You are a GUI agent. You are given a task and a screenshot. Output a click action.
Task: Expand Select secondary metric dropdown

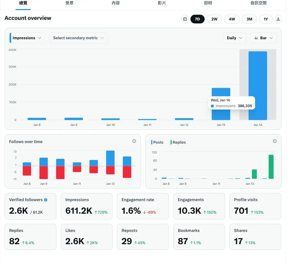(79, 38)
